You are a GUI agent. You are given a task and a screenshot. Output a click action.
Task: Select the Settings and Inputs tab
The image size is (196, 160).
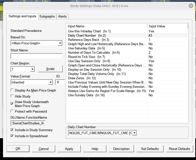[22, 16]
